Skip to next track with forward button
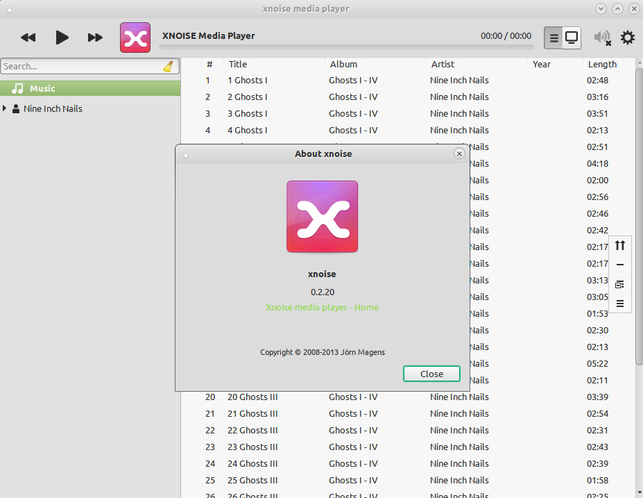Image resolution: width=643 pixels, height=498 pixels. click(x=95, y=38)
